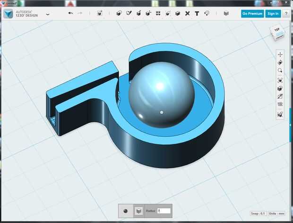Click the white placement point on the sphere
Viewport: 293px width, 223px height.
(x=162, y=112)
